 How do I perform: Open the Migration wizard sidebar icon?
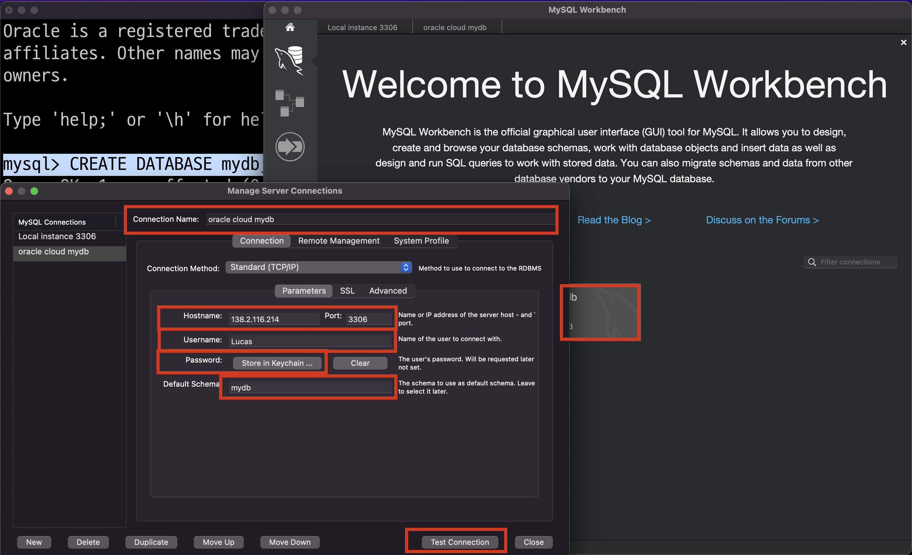290,147
